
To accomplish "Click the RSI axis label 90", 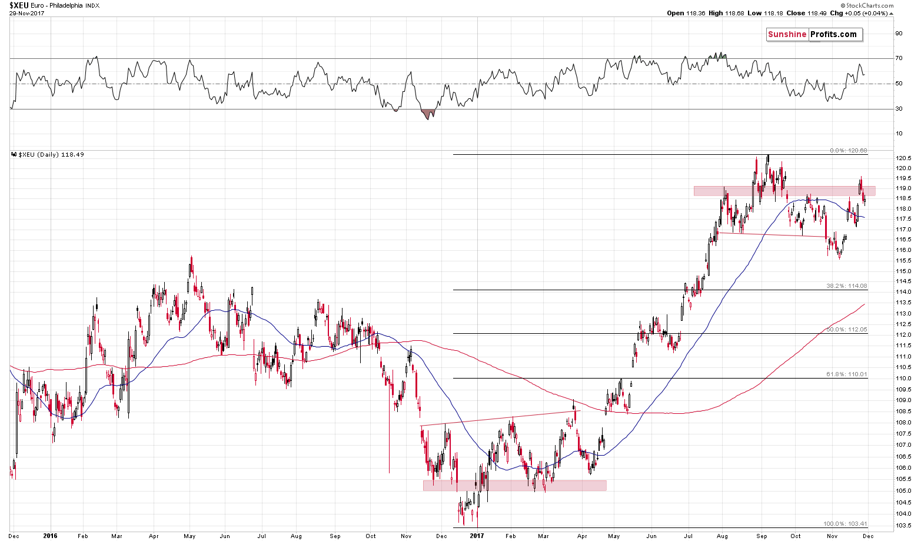I will [x=899, y=34].
